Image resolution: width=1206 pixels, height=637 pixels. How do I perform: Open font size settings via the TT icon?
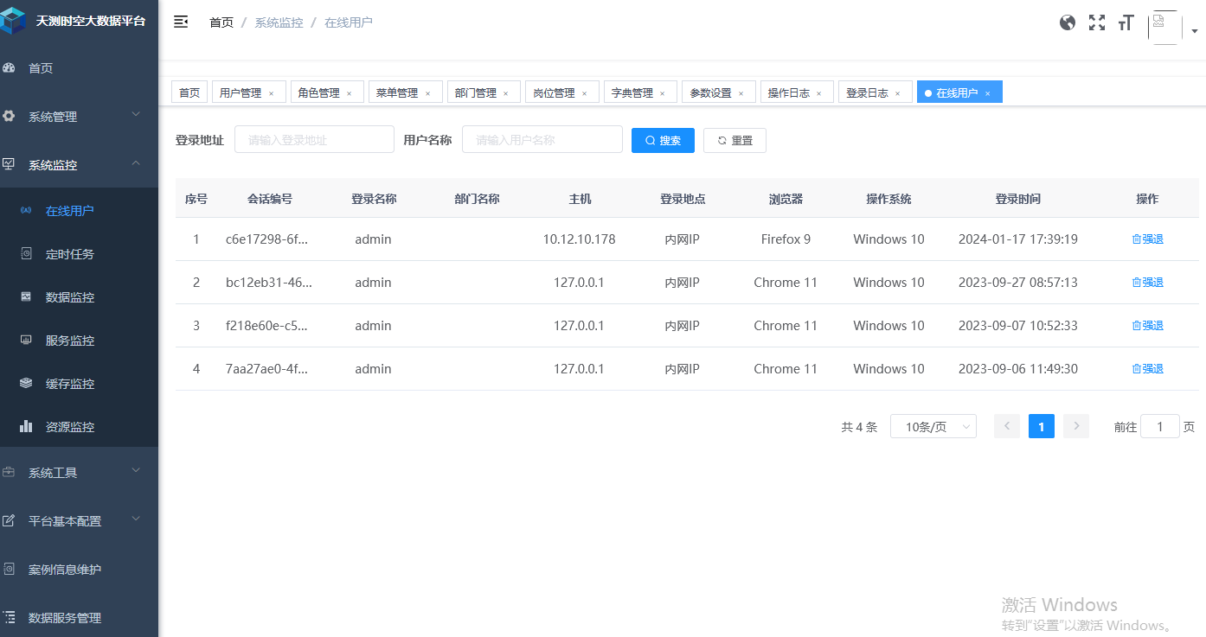point(1126,22)
